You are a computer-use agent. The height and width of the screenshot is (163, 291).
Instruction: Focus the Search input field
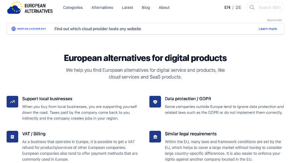270,7
